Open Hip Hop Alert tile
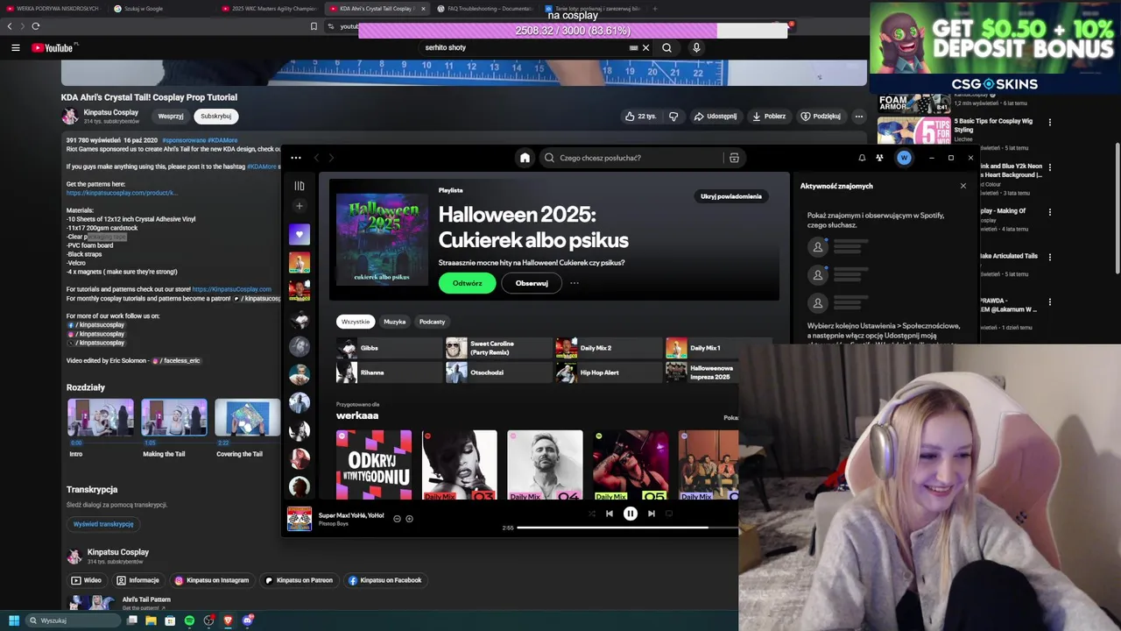The height and width of the screenshot is (631, 1121). (609, 372)
